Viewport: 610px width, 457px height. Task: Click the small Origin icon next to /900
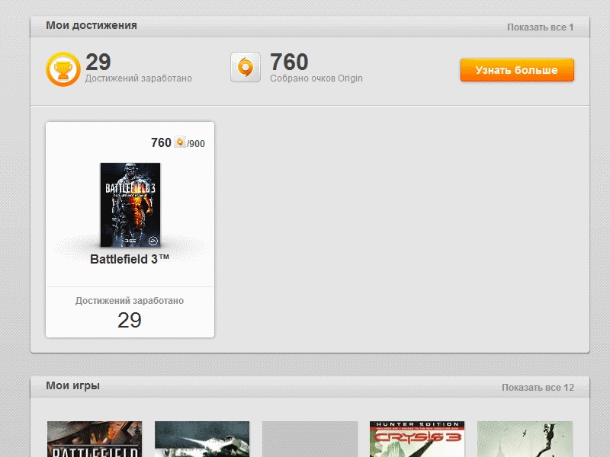click(x=180, y=142)
